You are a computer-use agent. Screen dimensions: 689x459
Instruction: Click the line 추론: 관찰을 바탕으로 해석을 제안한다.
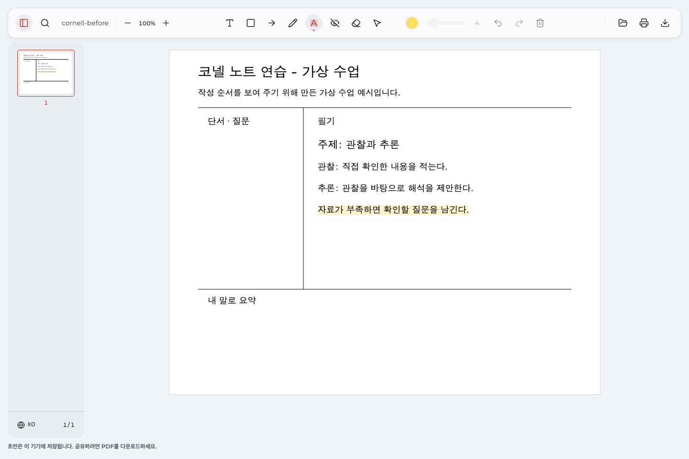pos(395,188)
